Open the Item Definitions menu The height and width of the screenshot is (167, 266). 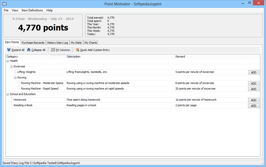32,10
